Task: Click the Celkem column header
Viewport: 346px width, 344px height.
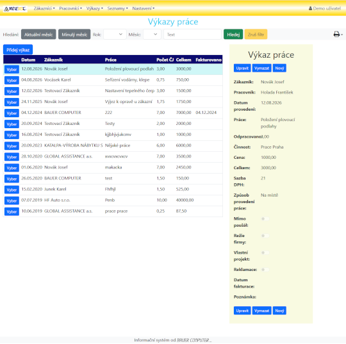Action: 184,60
